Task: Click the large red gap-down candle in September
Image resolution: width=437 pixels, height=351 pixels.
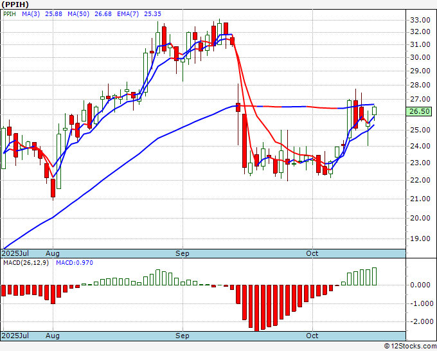Action: pos(244,141)
